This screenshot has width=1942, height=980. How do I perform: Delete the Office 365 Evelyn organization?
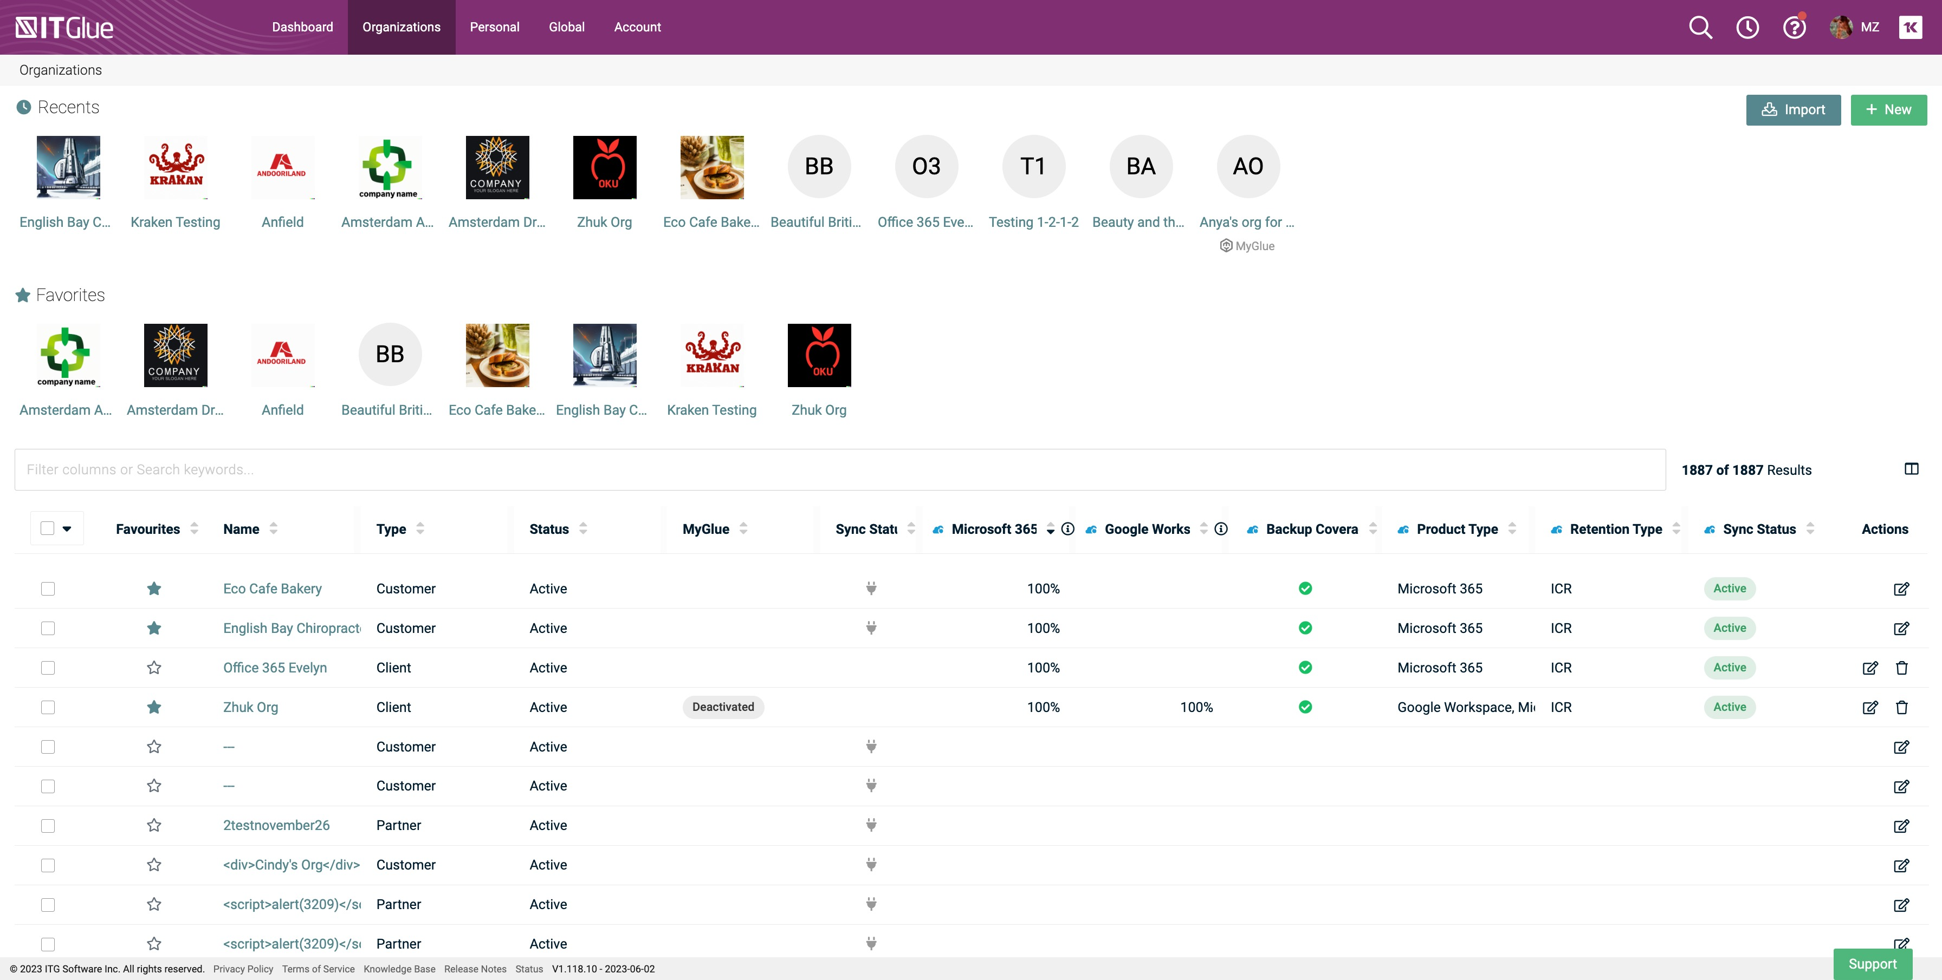tap(1901, 668)
